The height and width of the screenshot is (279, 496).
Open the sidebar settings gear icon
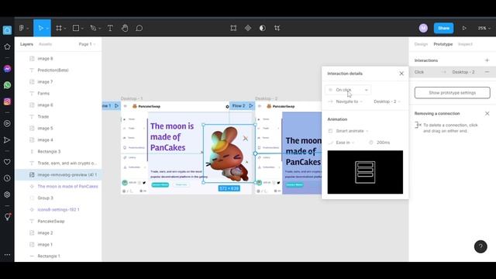pyautogui.click(x=7, y=195)
